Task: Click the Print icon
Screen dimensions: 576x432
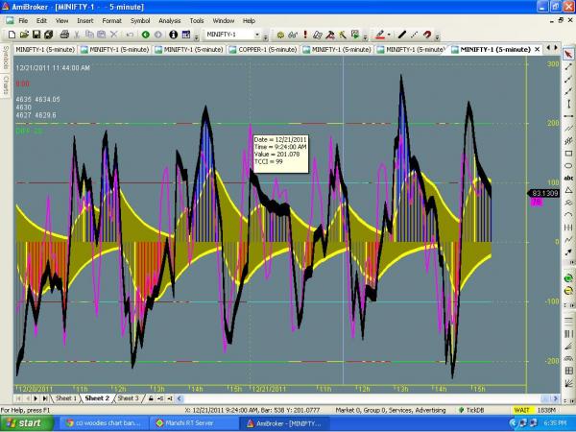Action: pos(64,35)
